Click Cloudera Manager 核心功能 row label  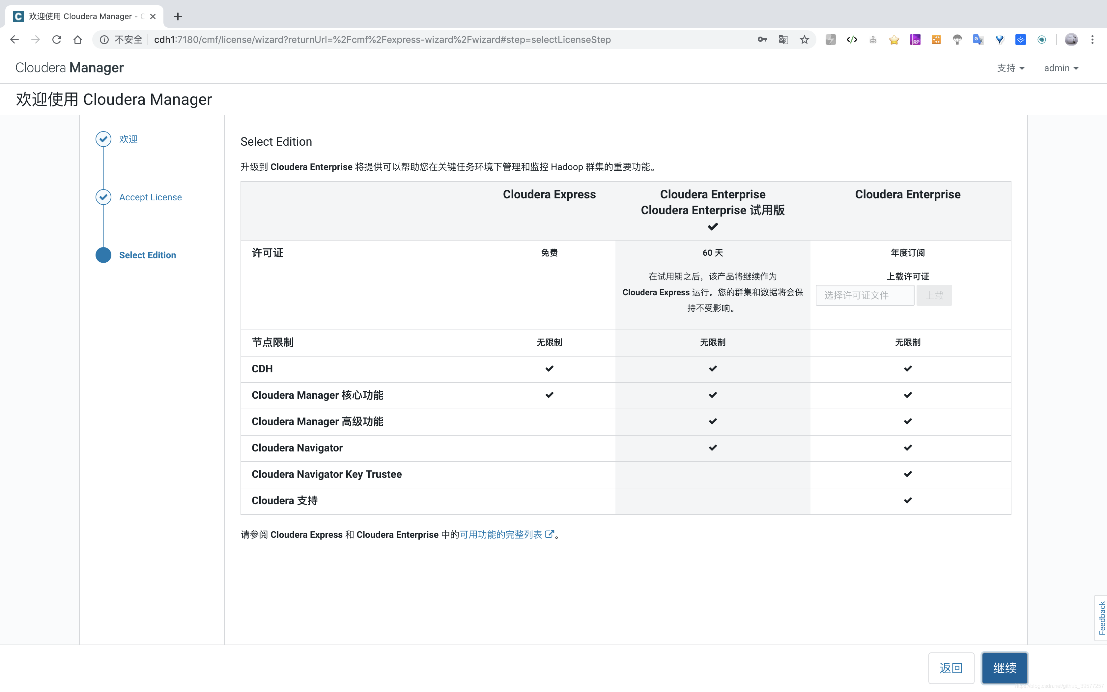coord(318,395)
